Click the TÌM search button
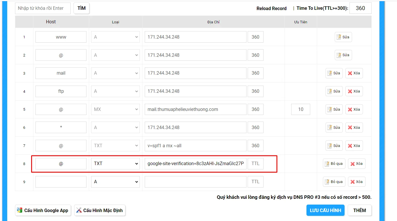Screen dimensions: 397x221 [82, 8]
